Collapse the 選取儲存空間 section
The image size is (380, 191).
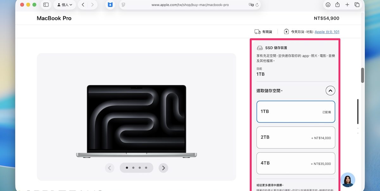(x=330, y=91)
